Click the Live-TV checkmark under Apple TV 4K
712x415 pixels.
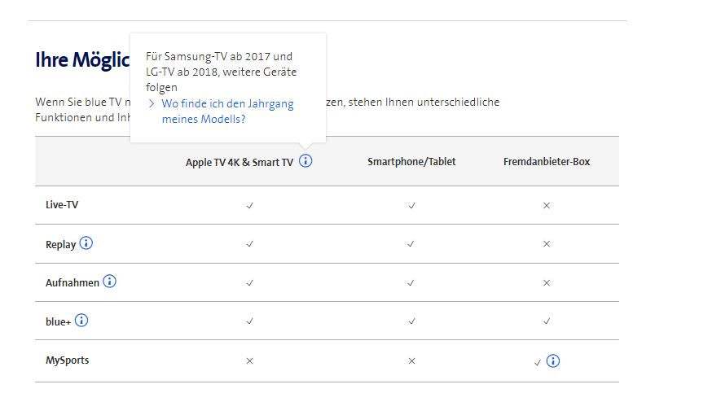[249, 206]
